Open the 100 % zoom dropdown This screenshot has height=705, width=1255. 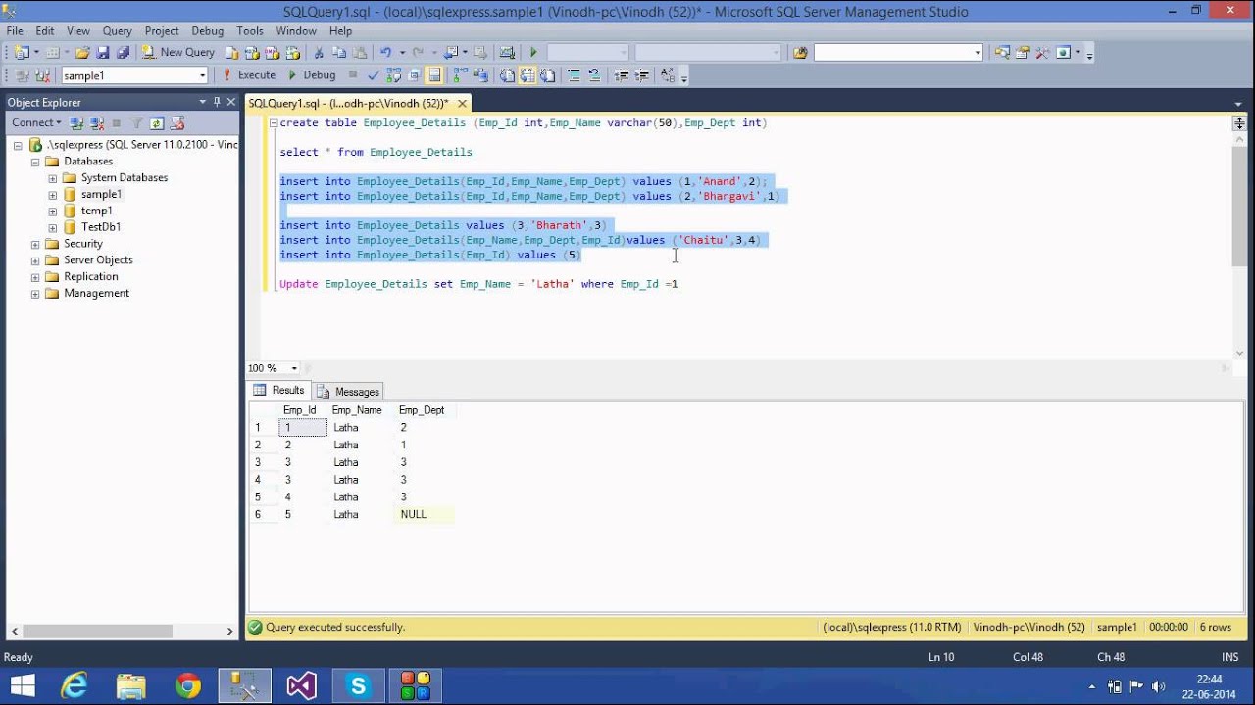294,368
